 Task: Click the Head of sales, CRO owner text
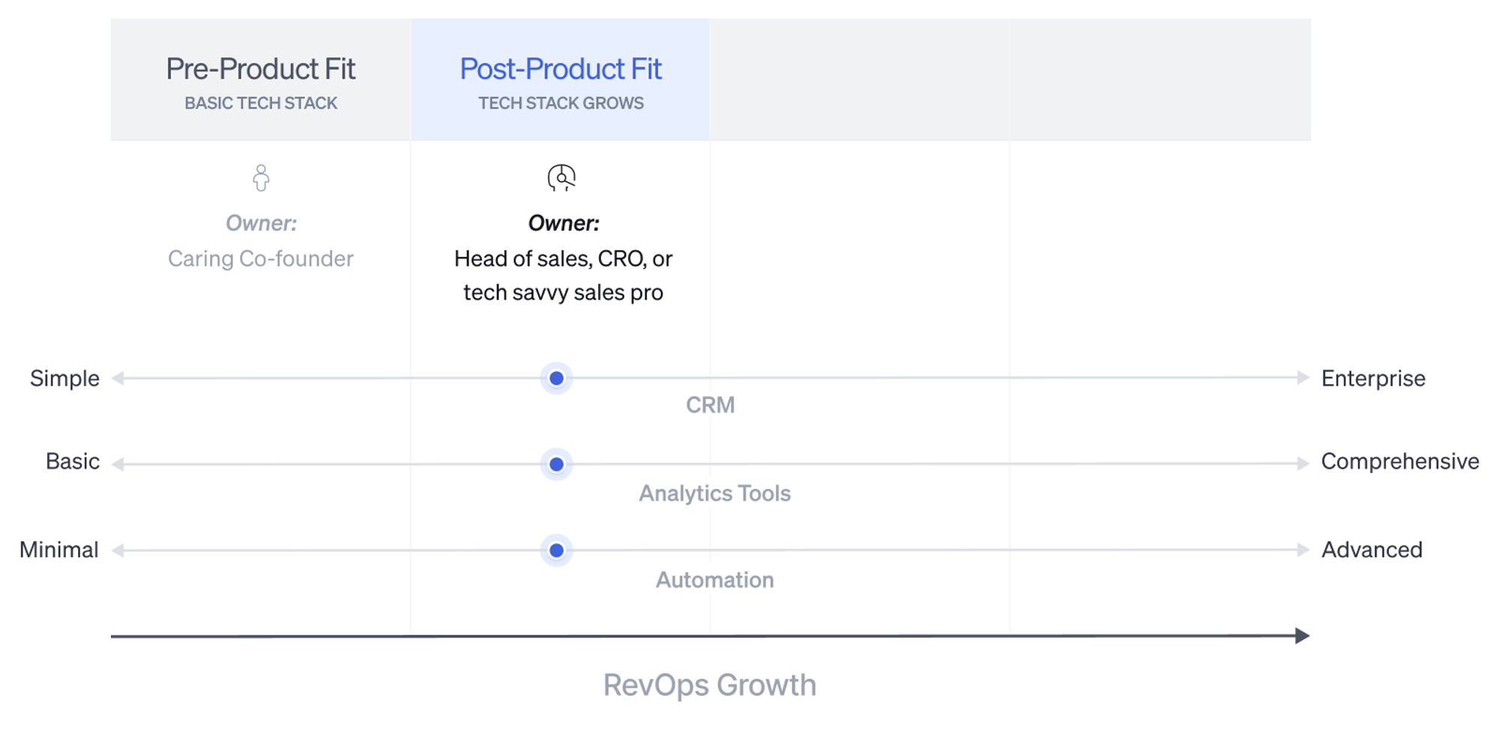click(563, 276)
